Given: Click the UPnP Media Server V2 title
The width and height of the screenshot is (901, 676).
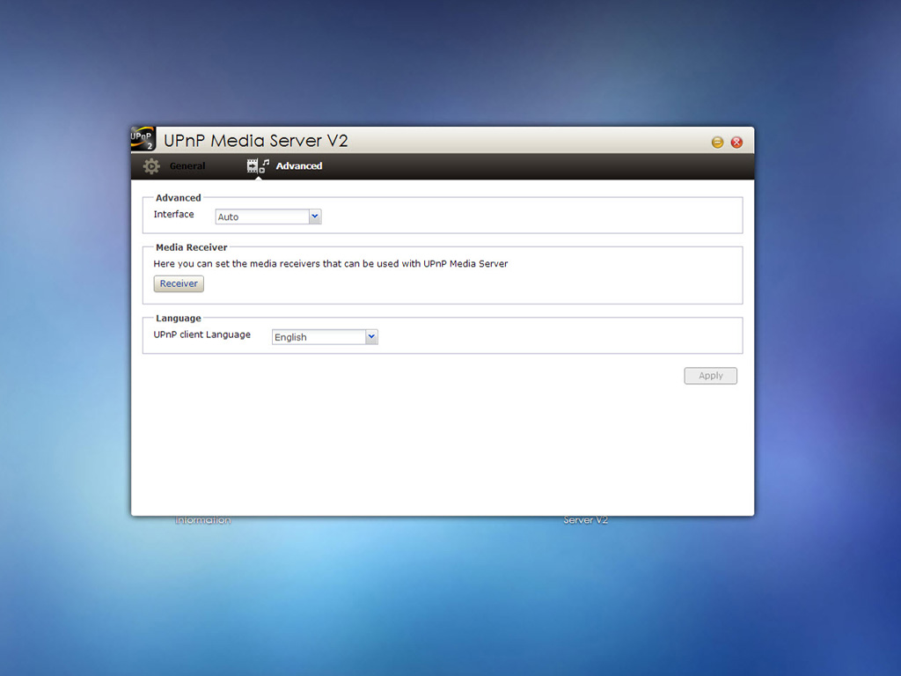Looking at the screenshot, I should pos(256,141).
